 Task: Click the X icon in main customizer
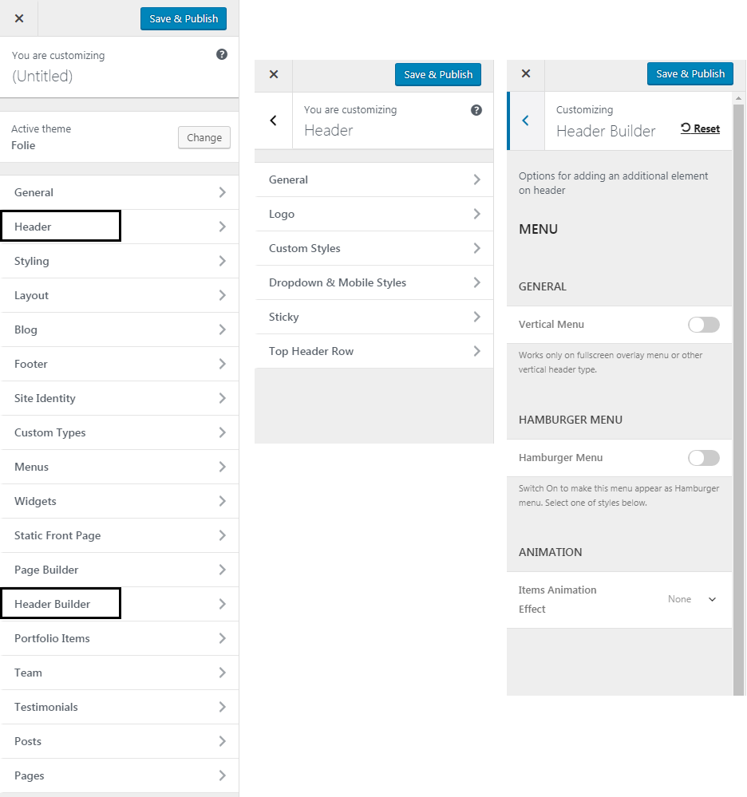(19, 18)
